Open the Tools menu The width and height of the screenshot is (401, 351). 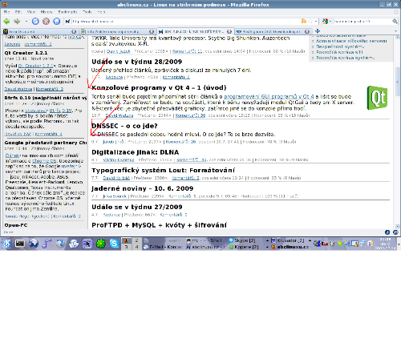87,12
